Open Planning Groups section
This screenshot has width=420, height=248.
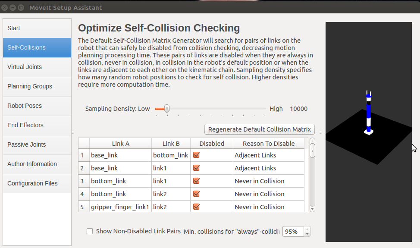37,86
